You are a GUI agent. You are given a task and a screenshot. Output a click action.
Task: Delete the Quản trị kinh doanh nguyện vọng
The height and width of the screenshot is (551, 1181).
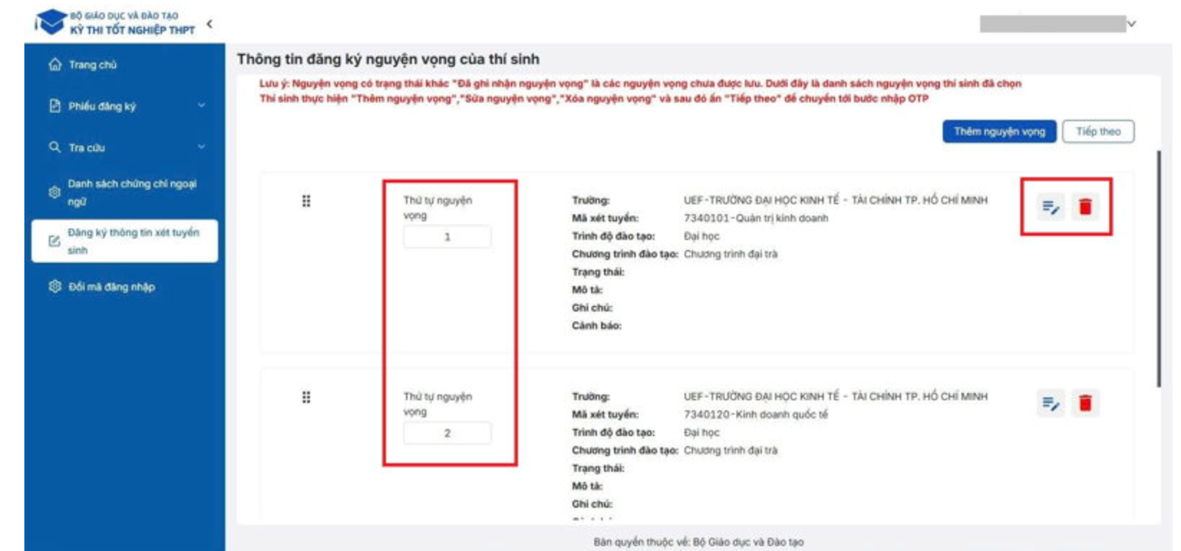click(x=1085, y=206)
